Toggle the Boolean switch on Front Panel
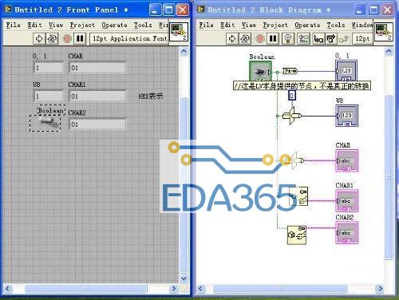Image resolution: width=399 pixels, height=300 pixels. coord(45,123)
